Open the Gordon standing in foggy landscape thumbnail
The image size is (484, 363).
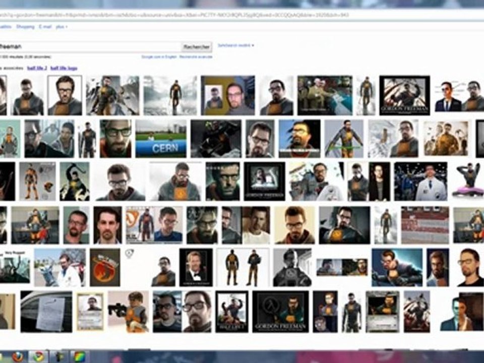pos(170,95)
